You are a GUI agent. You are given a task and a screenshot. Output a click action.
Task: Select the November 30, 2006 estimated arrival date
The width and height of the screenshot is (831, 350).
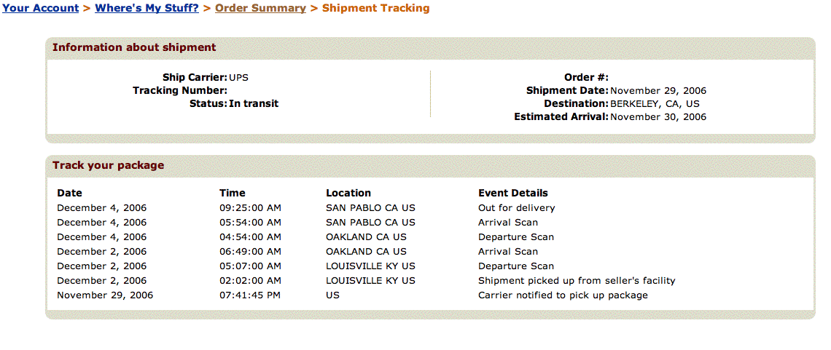point(658,117)
